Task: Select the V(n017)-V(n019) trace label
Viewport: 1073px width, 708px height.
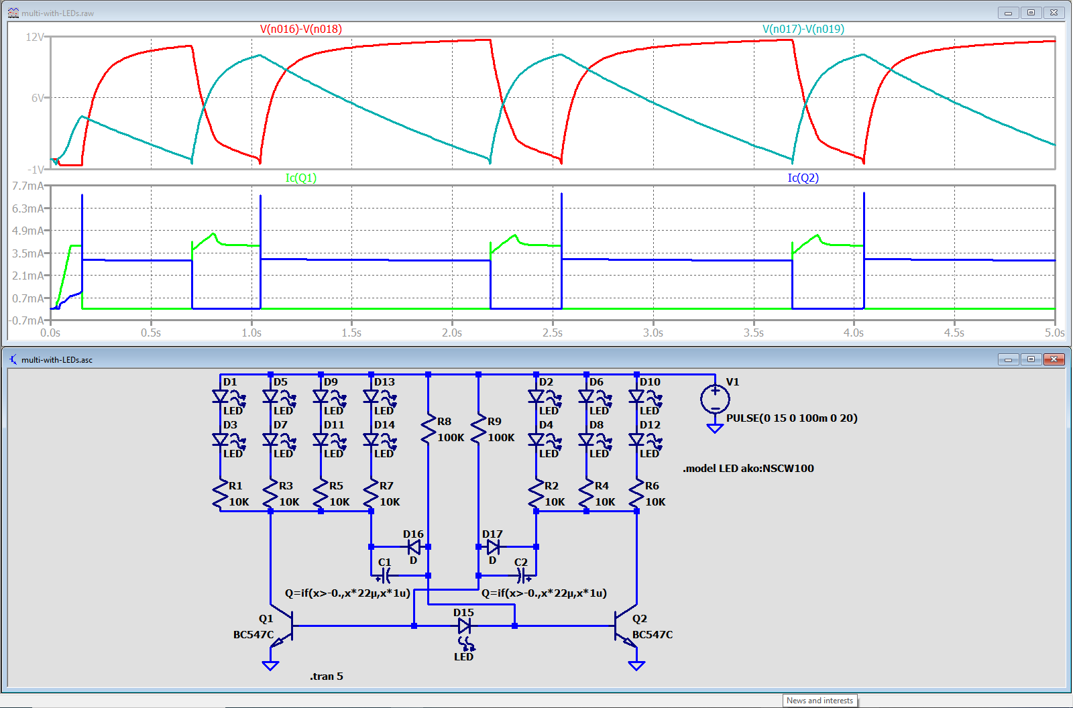Action: (x=803, y=29)
